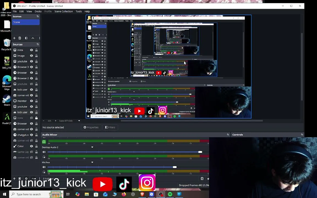The height and width of the screenshot is (198, 317).
Task: Mute Mic/Aux with its speaker icon
Action: point(44,167)
